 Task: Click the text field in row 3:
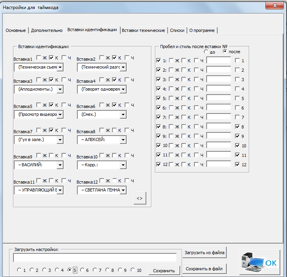coord(219,79)
